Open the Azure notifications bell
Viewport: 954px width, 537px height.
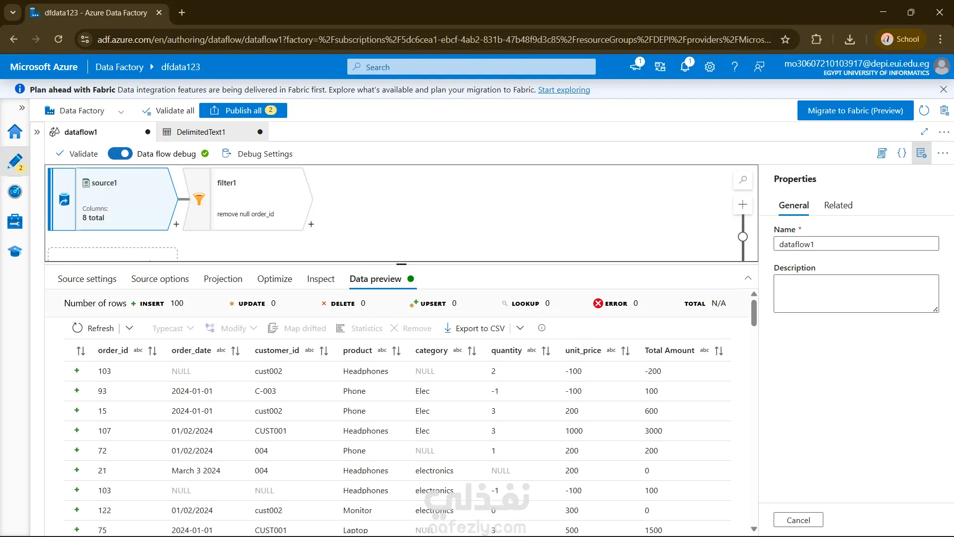point(685,67)
